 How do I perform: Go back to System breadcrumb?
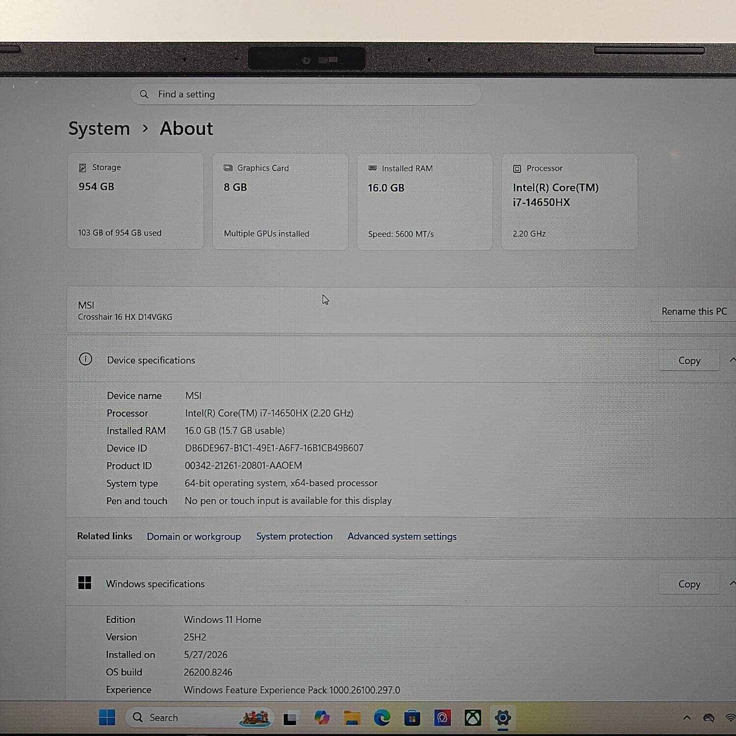[99, 129]
